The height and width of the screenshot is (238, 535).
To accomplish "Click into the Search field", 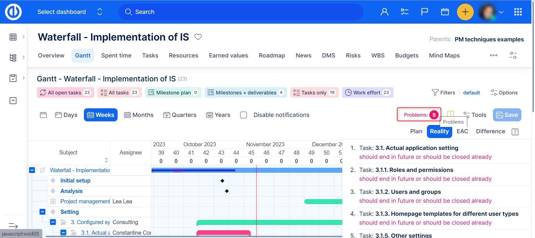I will coord(241,12).
